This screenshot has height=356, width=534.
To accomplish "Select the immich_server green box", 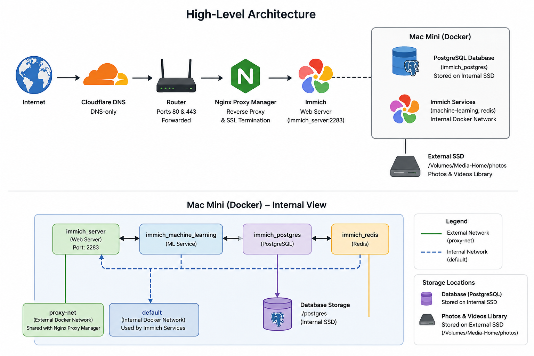I will click(x=86, y=239).
